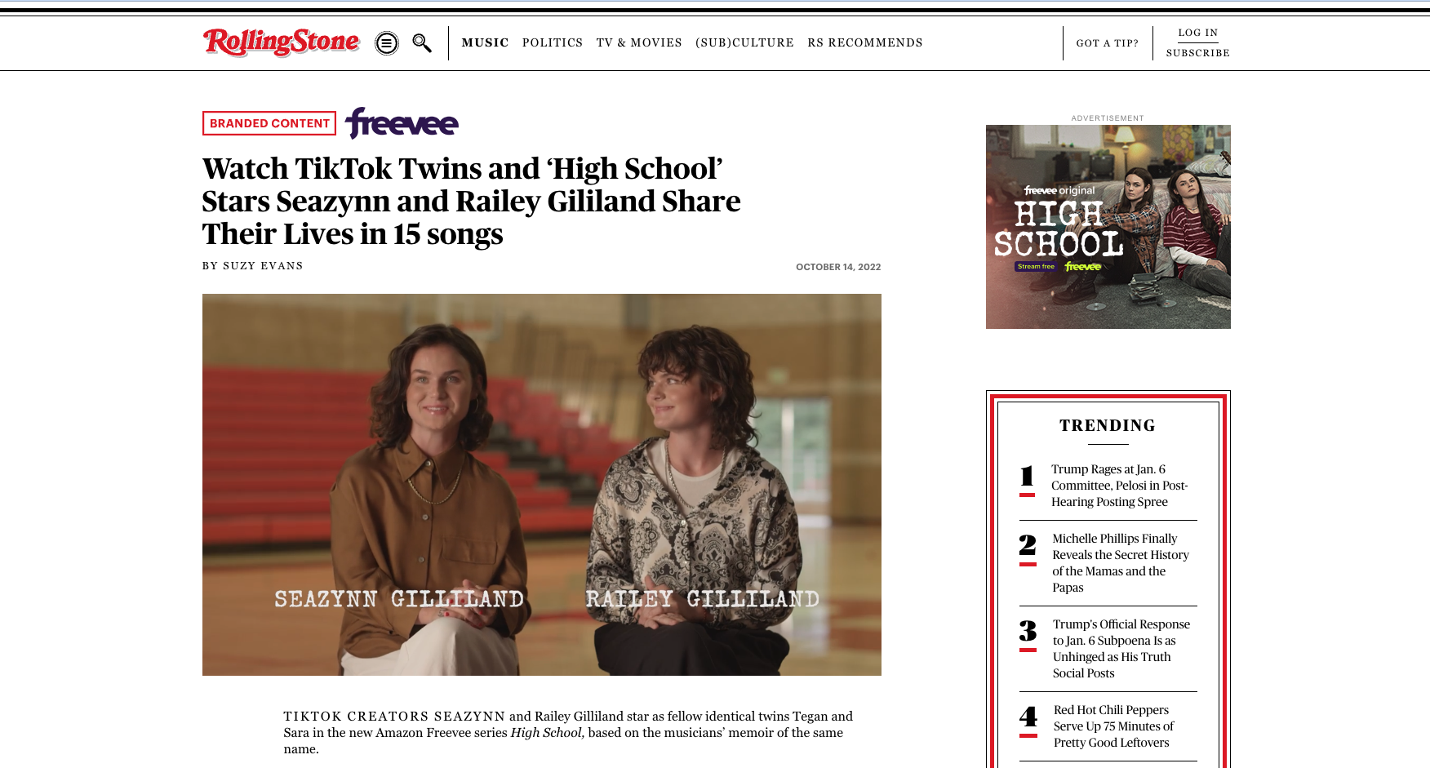Open the High School Freevee advertisement
This screenshot has height=768, width=1430.
click(x=1108, y=227)
